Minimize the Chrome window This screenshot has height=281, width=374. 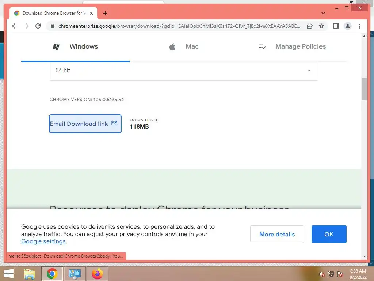(x=336, y=8)
